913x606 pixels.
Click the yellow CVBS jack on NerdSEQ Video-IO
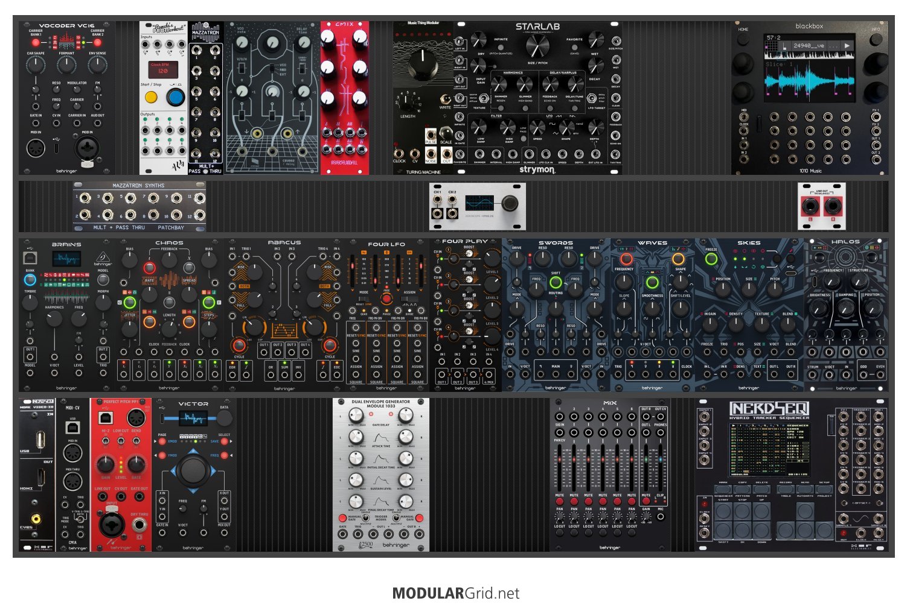pos(37,518)
